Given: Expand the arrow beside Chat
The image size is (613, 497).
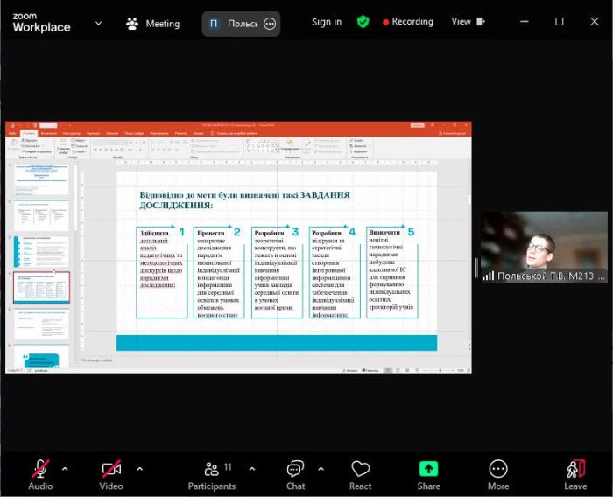Looking at the screenshot, I should (x=321, y=468).
